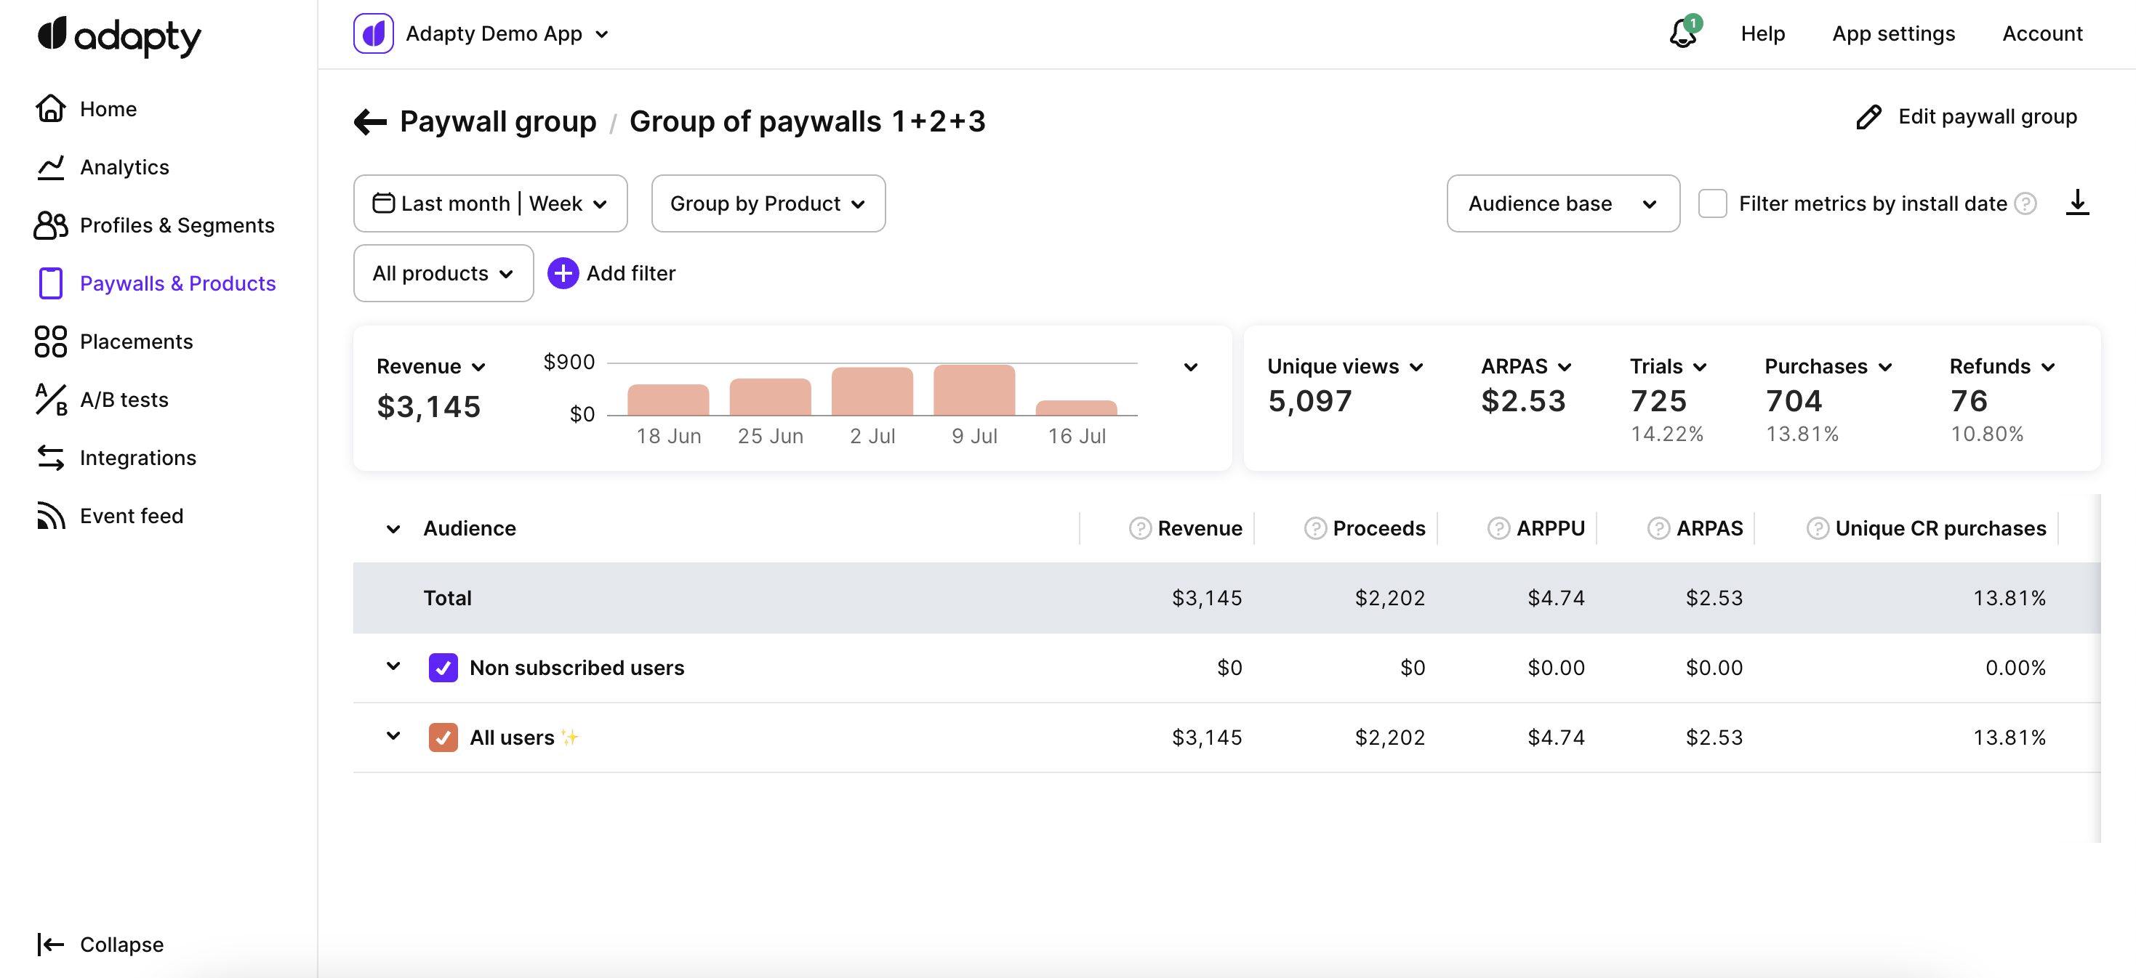Go to A/B tests in sidebar
The height and width of the screenshot is (978, 2136).
[x=124, y=400]
